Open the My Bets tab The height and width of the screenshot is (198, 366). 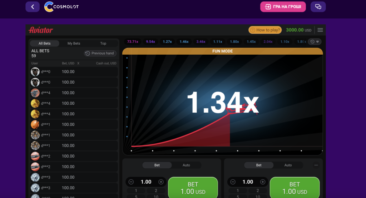tap(74, 43)
